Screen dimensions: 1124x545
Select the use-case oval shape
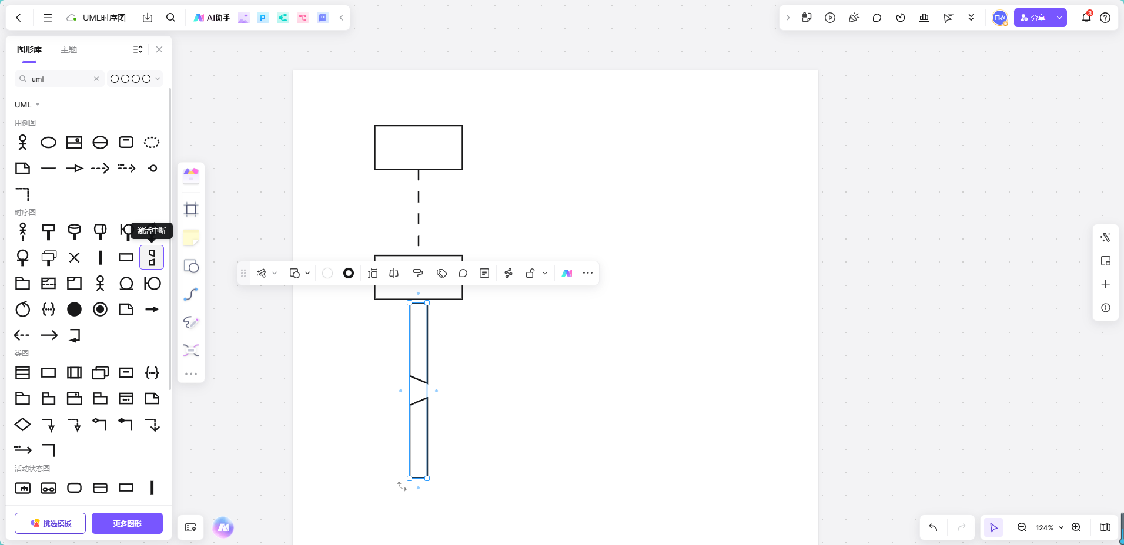tap(49, 142)
